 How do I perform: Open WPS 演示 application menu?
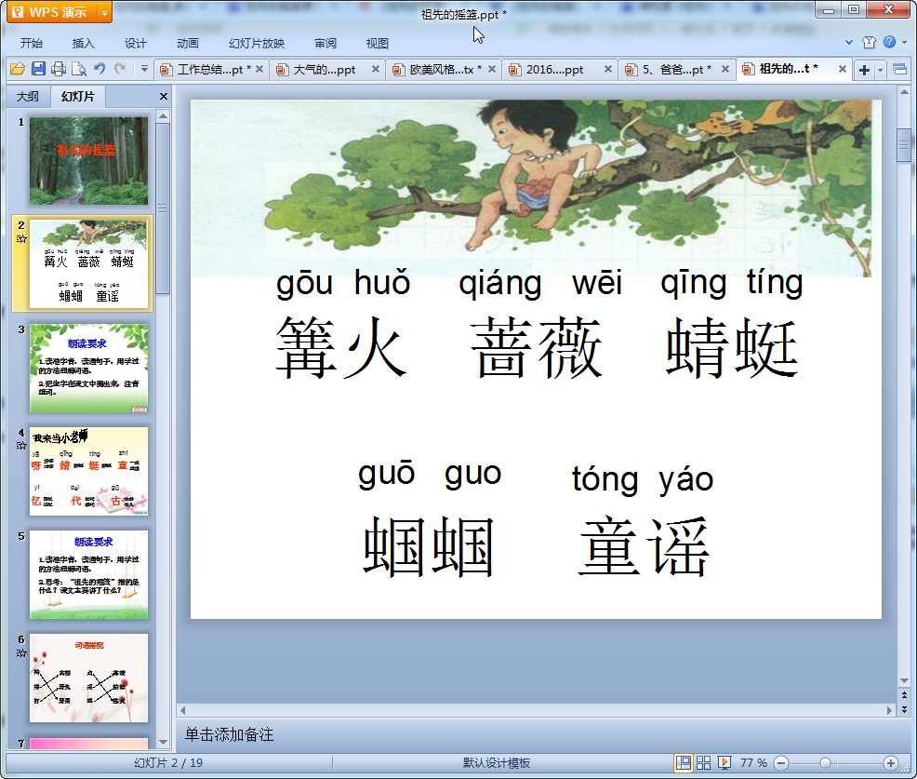point(51,12)
